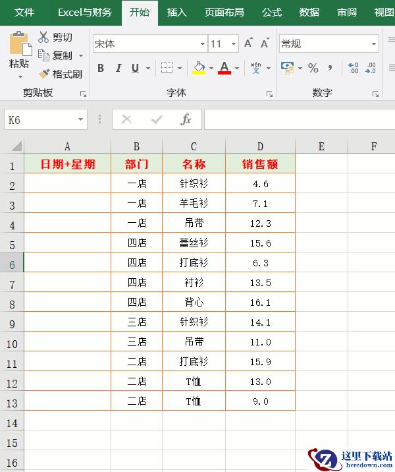395x472 pixels.
Task: Apply comma style format
Action: coord(330,69)
